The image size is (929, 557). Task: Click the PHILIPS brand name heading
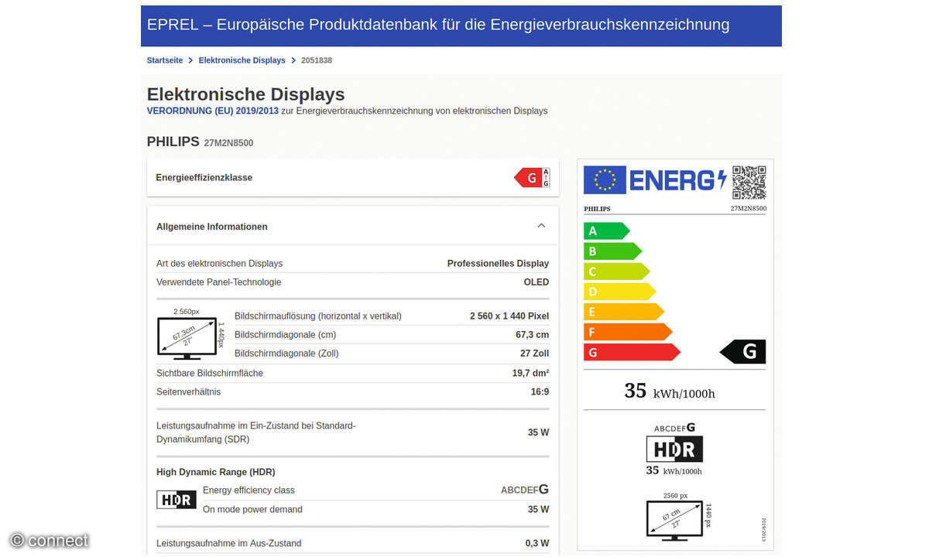[x=172, y=142]
